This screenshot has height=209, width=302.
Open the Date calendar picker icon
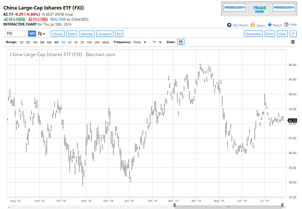click(x=181, y=42)
